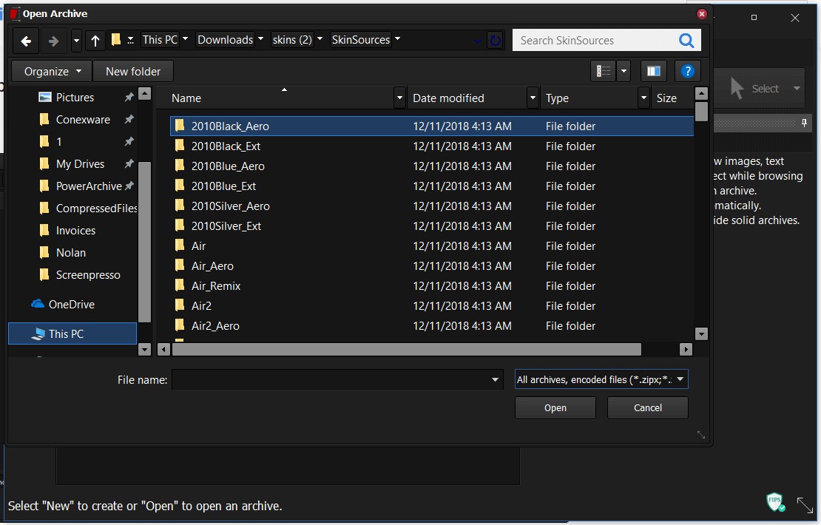Viewport: 821px width, 525px height.
Task: Click the FIPS shield status icon
Action: [x=775, y=503]
